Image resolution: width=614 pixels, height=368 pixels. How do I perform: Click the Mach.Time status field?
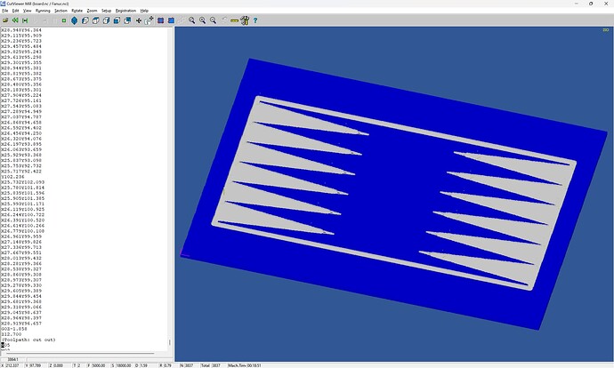(245, 365)
